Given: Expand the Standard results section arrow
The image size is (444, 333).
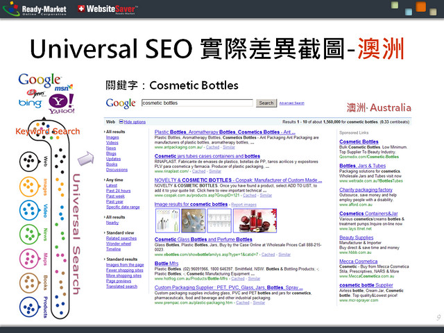Looking at the screenshot, I should [105, 259].
